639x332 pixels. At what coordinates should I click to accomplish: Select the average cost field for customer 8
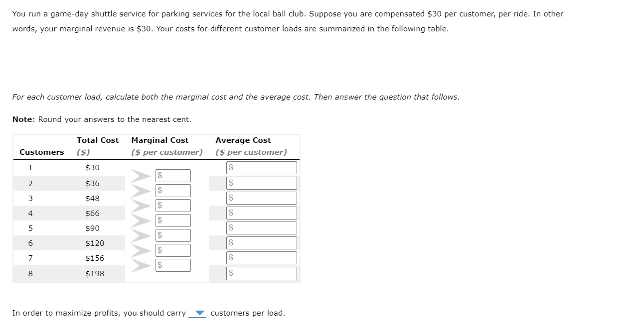[261, 273]
